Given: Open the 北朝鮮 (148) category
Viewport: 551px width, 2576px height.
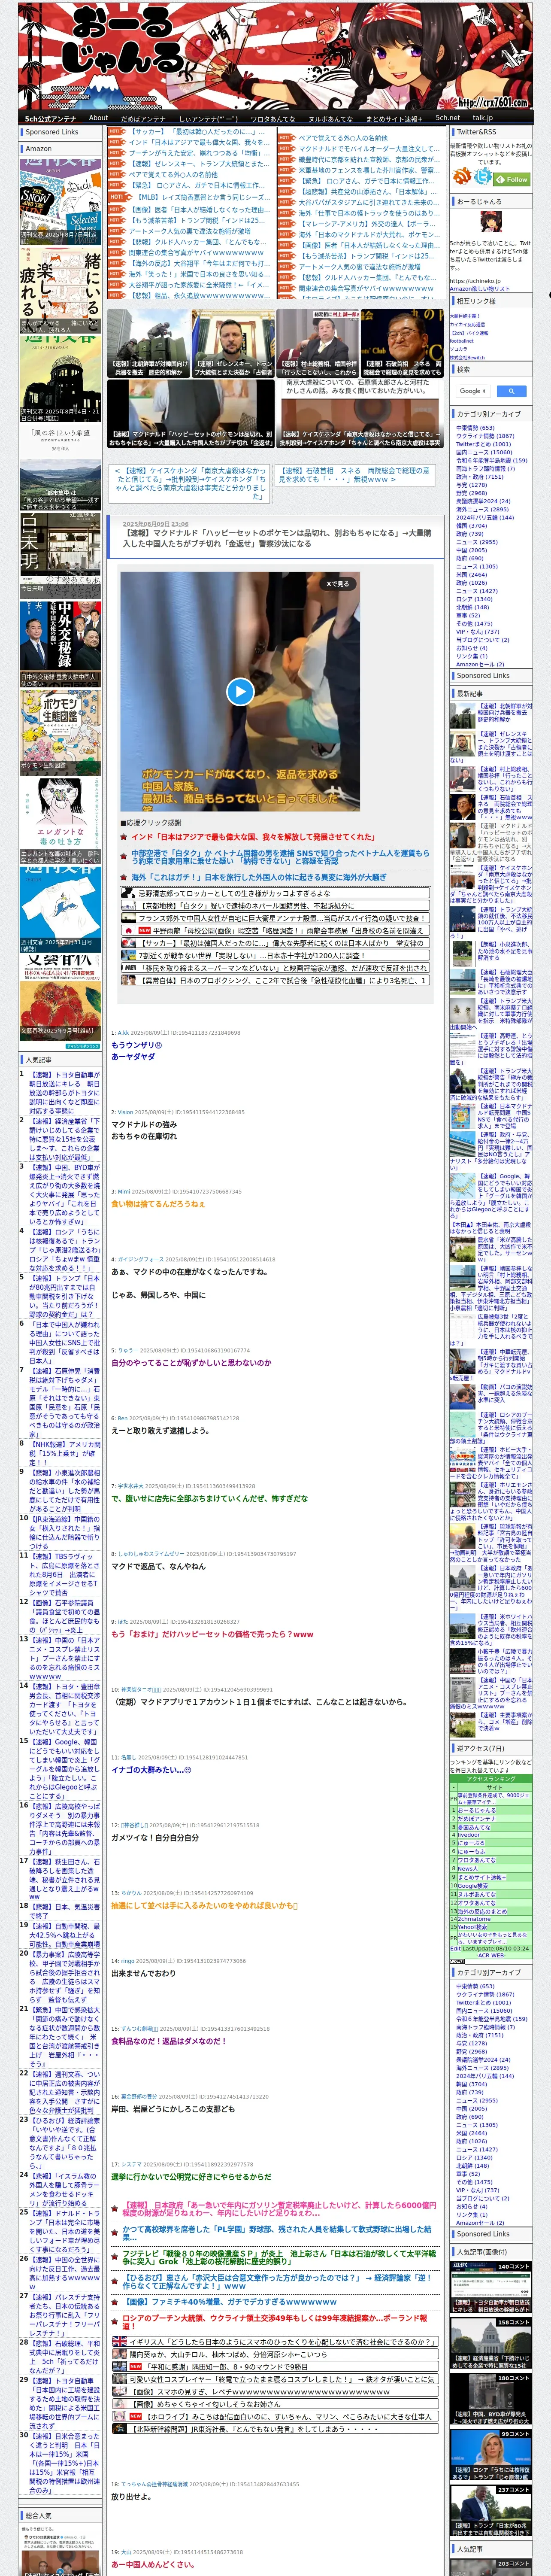Looking at the screenshot, I should tap(473, 607).
